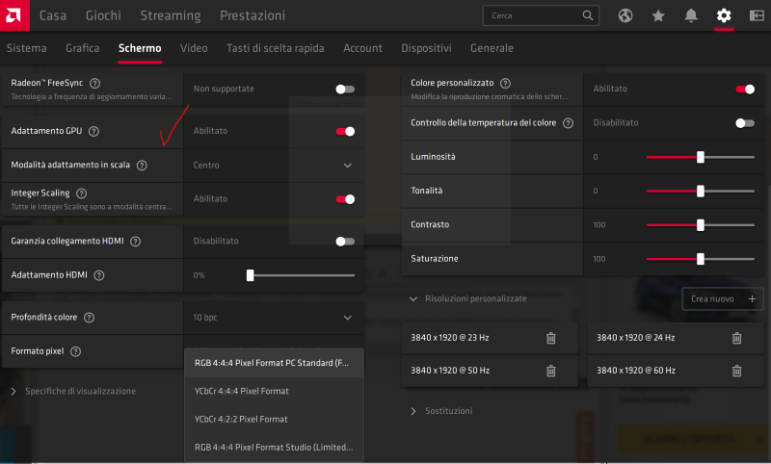Image resolution: width=771 pixels, height=464 pixels.
Task: Go to Giochi section
Action: coord(103,15)
